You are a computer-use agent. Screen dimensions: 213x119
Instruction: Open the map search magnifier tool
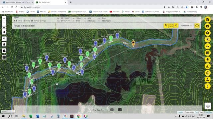coord(4,39)
